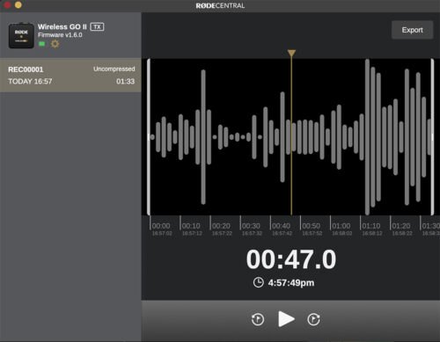Image resolution: width=440 pixels, height=342 pixels.
Task: Click the left trim handle of waveform
Action: (x=149, y=137)
